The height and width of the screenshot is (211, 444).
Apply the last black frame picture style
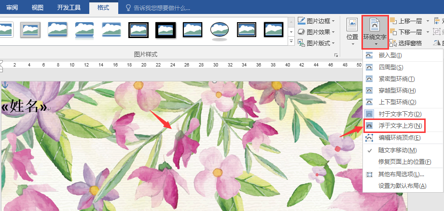274,30
